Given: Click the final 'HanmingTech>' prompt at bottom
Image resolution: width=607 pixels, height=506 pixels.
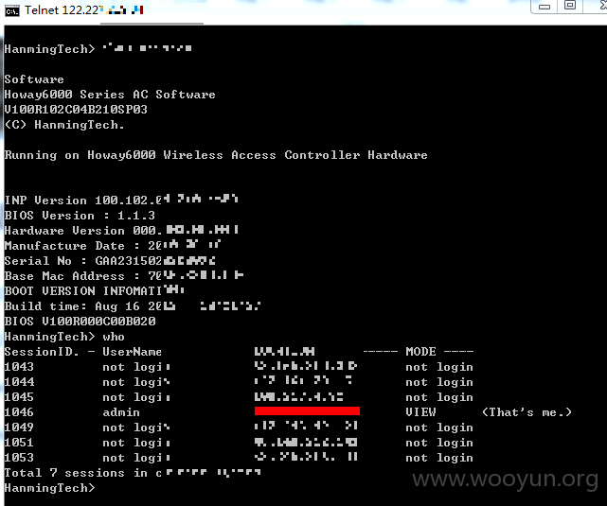Looking at the screenshot, I should pyautogui.click(x=49, y=488).
